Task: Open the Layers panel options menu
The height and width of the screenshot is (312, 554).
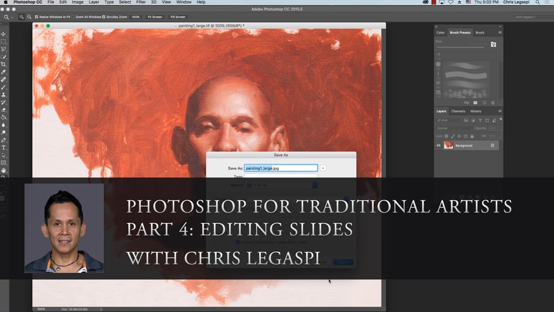Action: 500,111
